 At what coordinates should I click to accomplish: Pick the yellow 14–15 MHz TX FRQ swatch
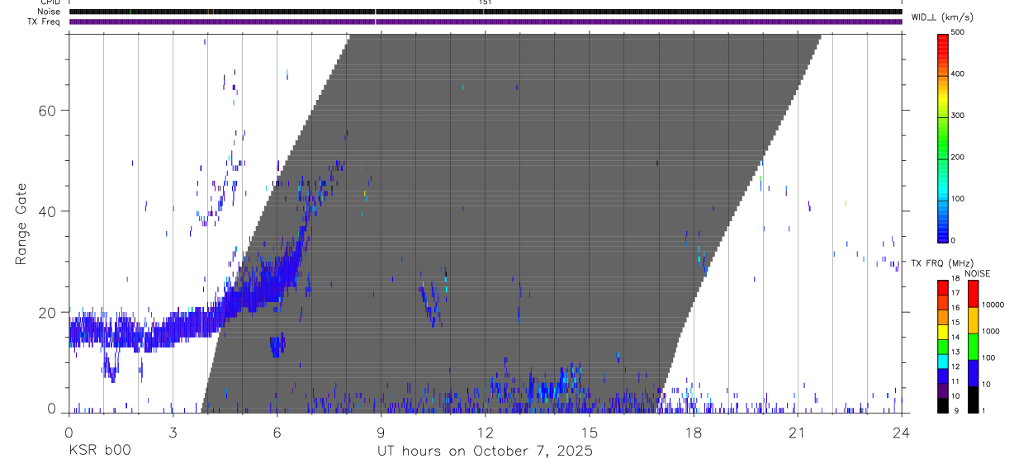(x=942, y=331)
